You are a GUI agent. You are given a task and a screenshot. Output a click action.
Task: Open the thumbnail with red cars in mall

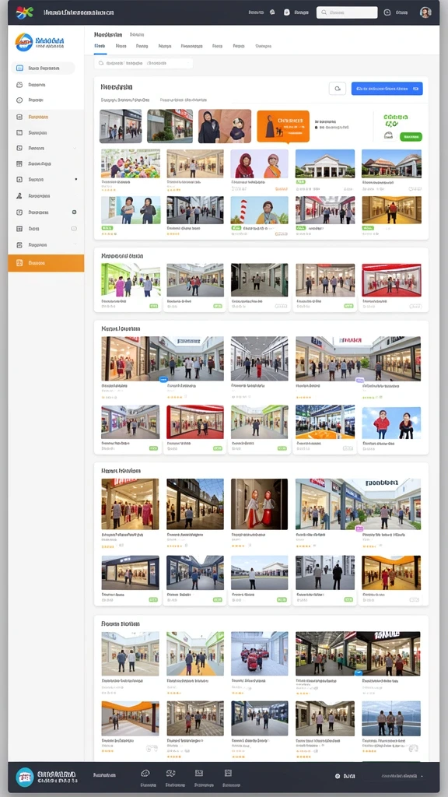point(260,654)
